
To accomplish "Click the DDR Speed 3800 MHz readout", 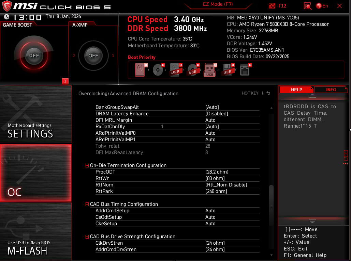I will [167, 28].
